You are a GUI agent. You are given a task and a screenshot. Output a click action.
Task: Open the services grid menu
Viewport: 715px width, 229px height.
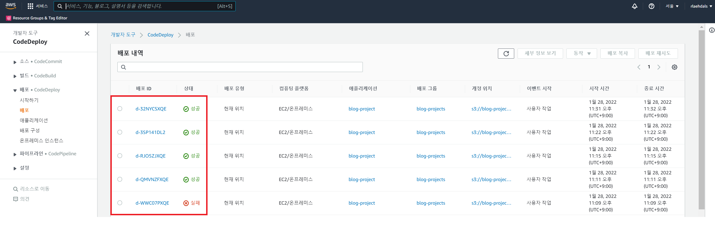point(30,6)
